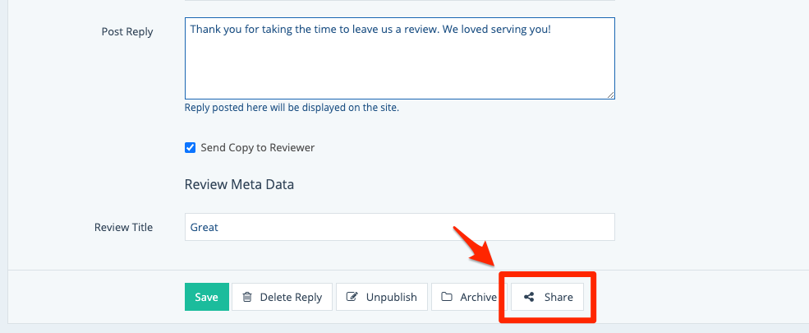Viewport: 809px width, 333px height.
Task: Open the Share button highlighted in red
Action: pos(547,298)
